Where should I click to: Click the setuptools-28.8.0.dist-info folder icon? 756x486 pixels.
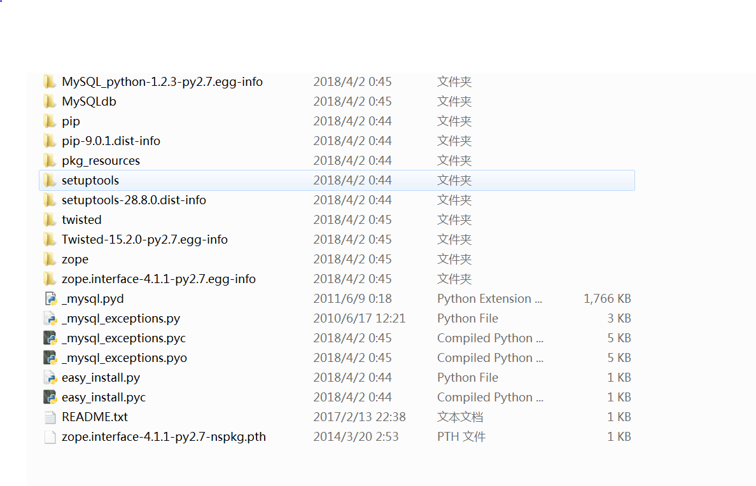click(x=49, y=200)
